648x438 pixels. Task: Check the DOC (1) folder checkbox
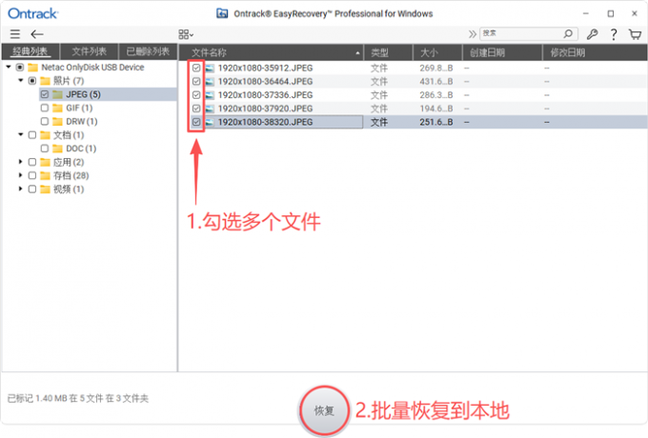45,149
